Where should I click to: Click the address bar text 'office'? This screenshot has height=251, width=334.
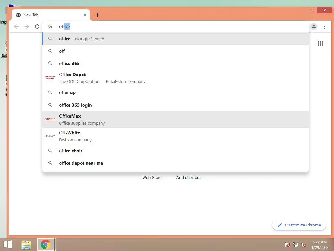click(x=65, y=26)
